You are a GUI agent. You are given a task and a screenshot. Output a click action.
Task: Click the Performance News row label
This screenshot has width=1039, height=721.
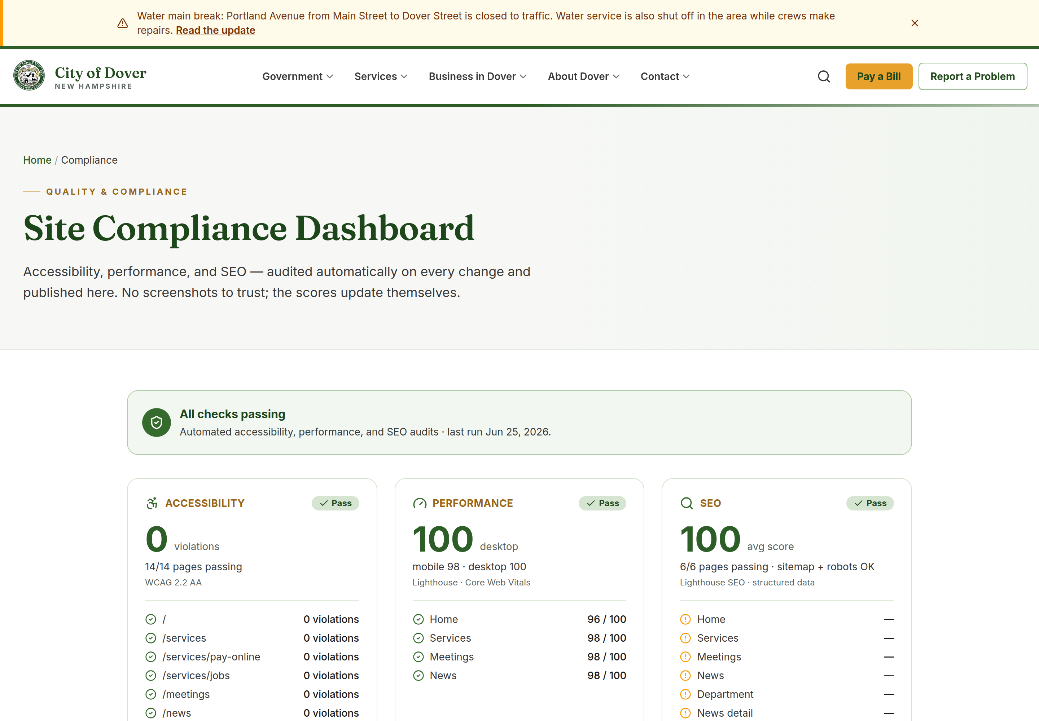tap(443, 675)
